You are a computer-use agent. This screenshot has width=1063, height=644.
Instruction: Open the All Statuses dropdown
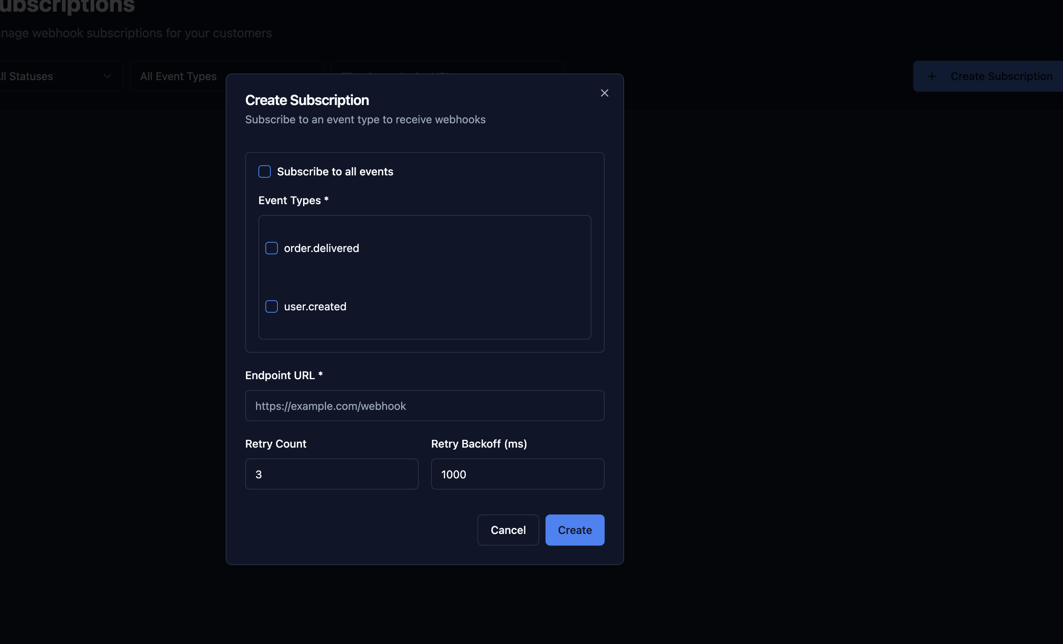(56, 76)
